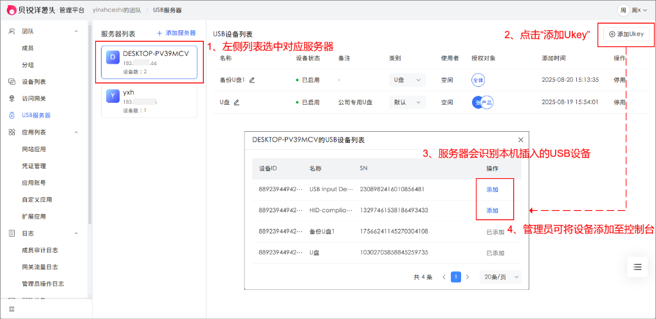Click the 共 4 条 total count text

click(423, 277)
